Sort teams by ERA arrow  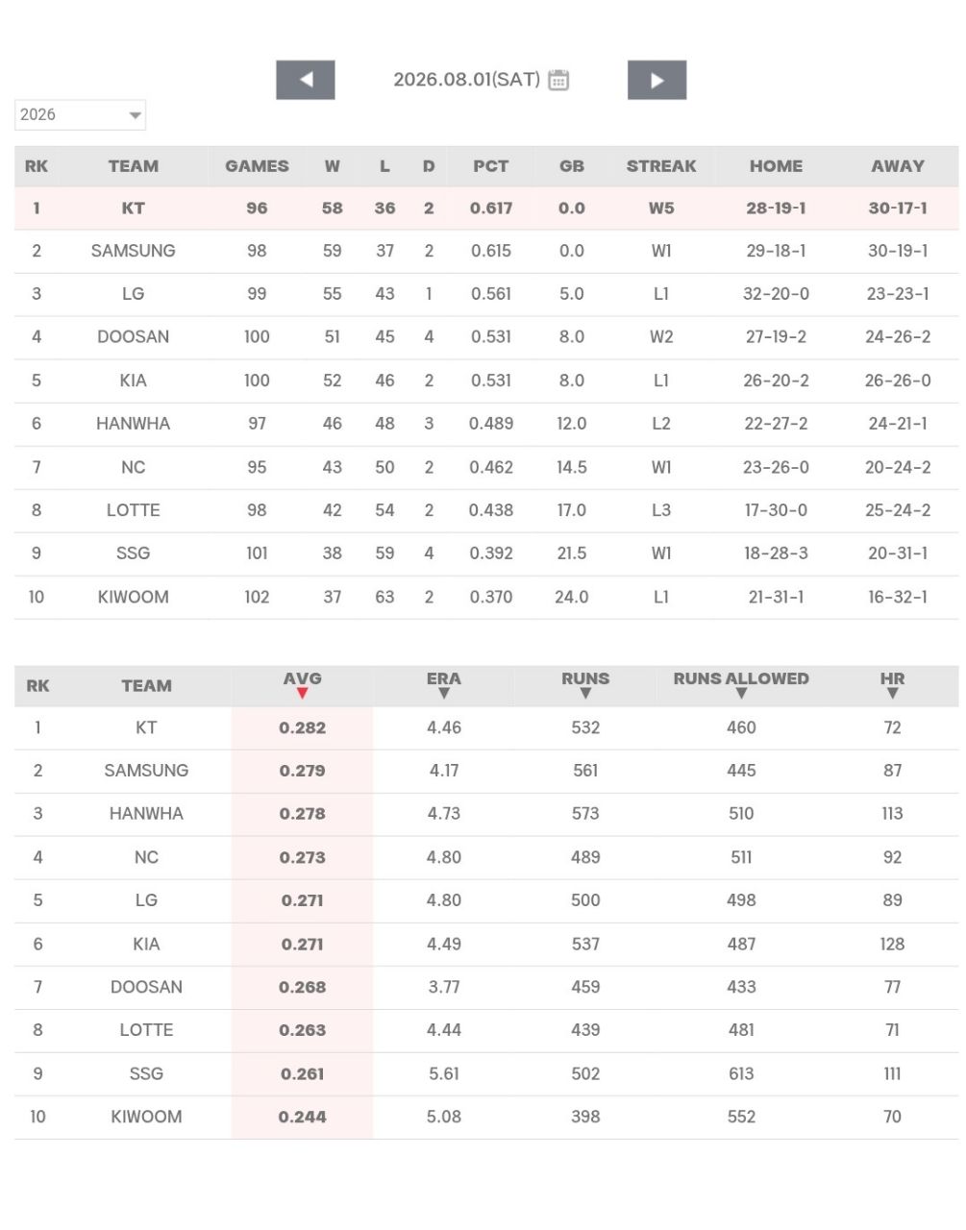[444, 693]
